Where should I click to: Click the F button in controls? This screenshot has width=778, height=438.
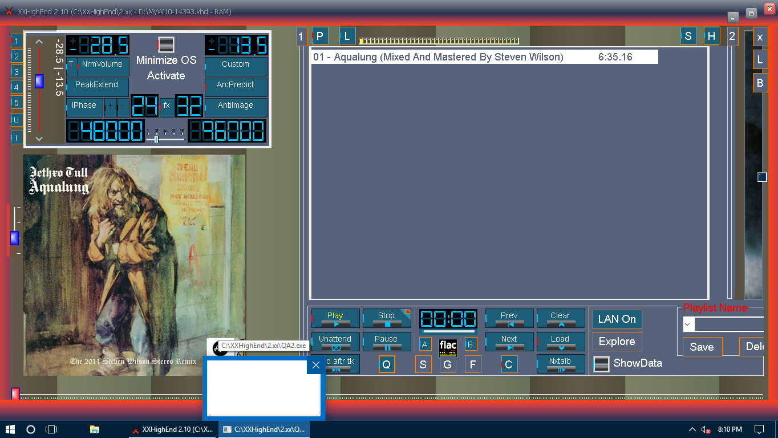tap(473, 364)
